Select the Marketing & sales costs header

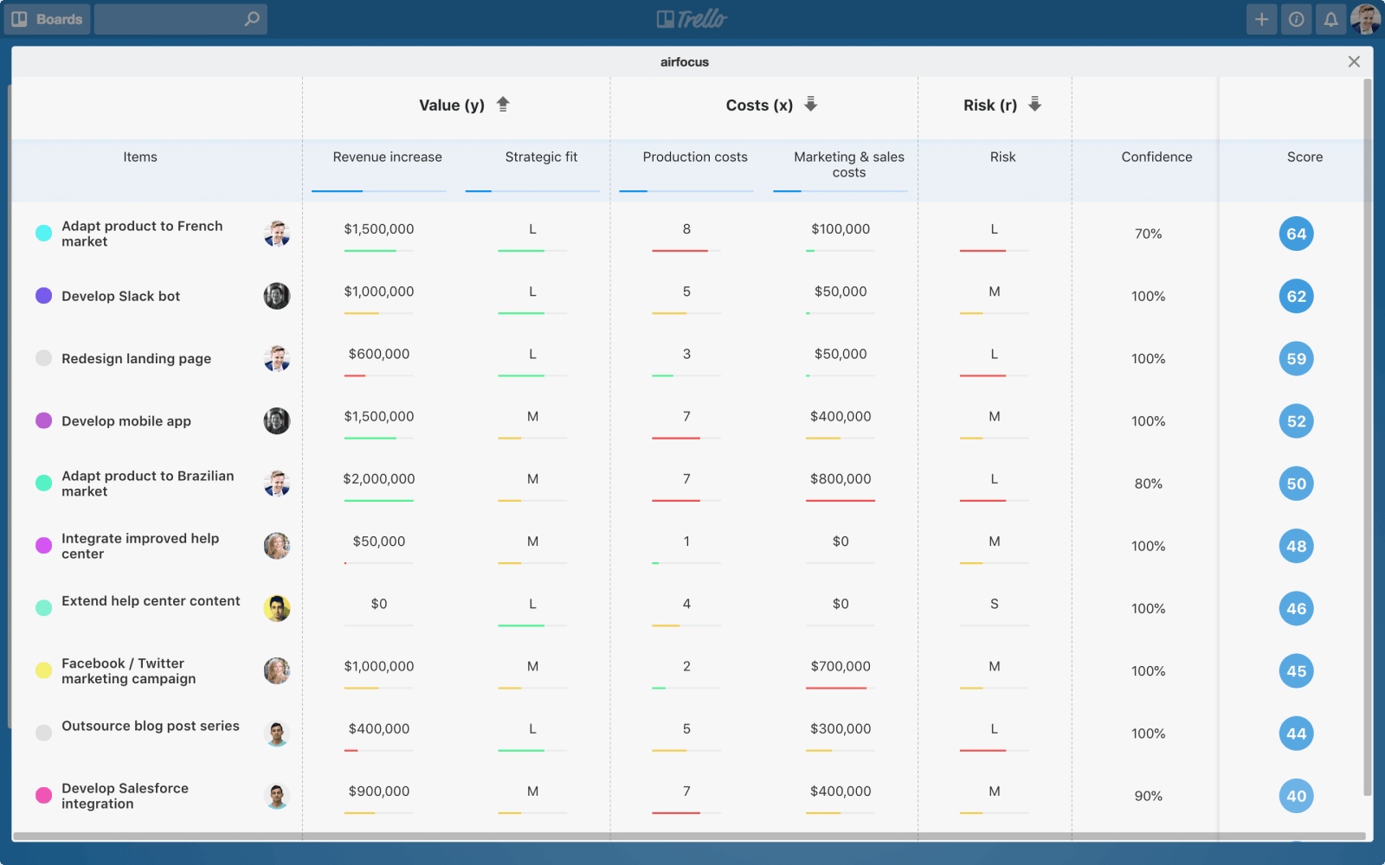click(848, 164)
